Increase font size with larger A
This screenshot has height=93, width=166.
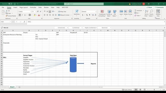click(38, 11)
